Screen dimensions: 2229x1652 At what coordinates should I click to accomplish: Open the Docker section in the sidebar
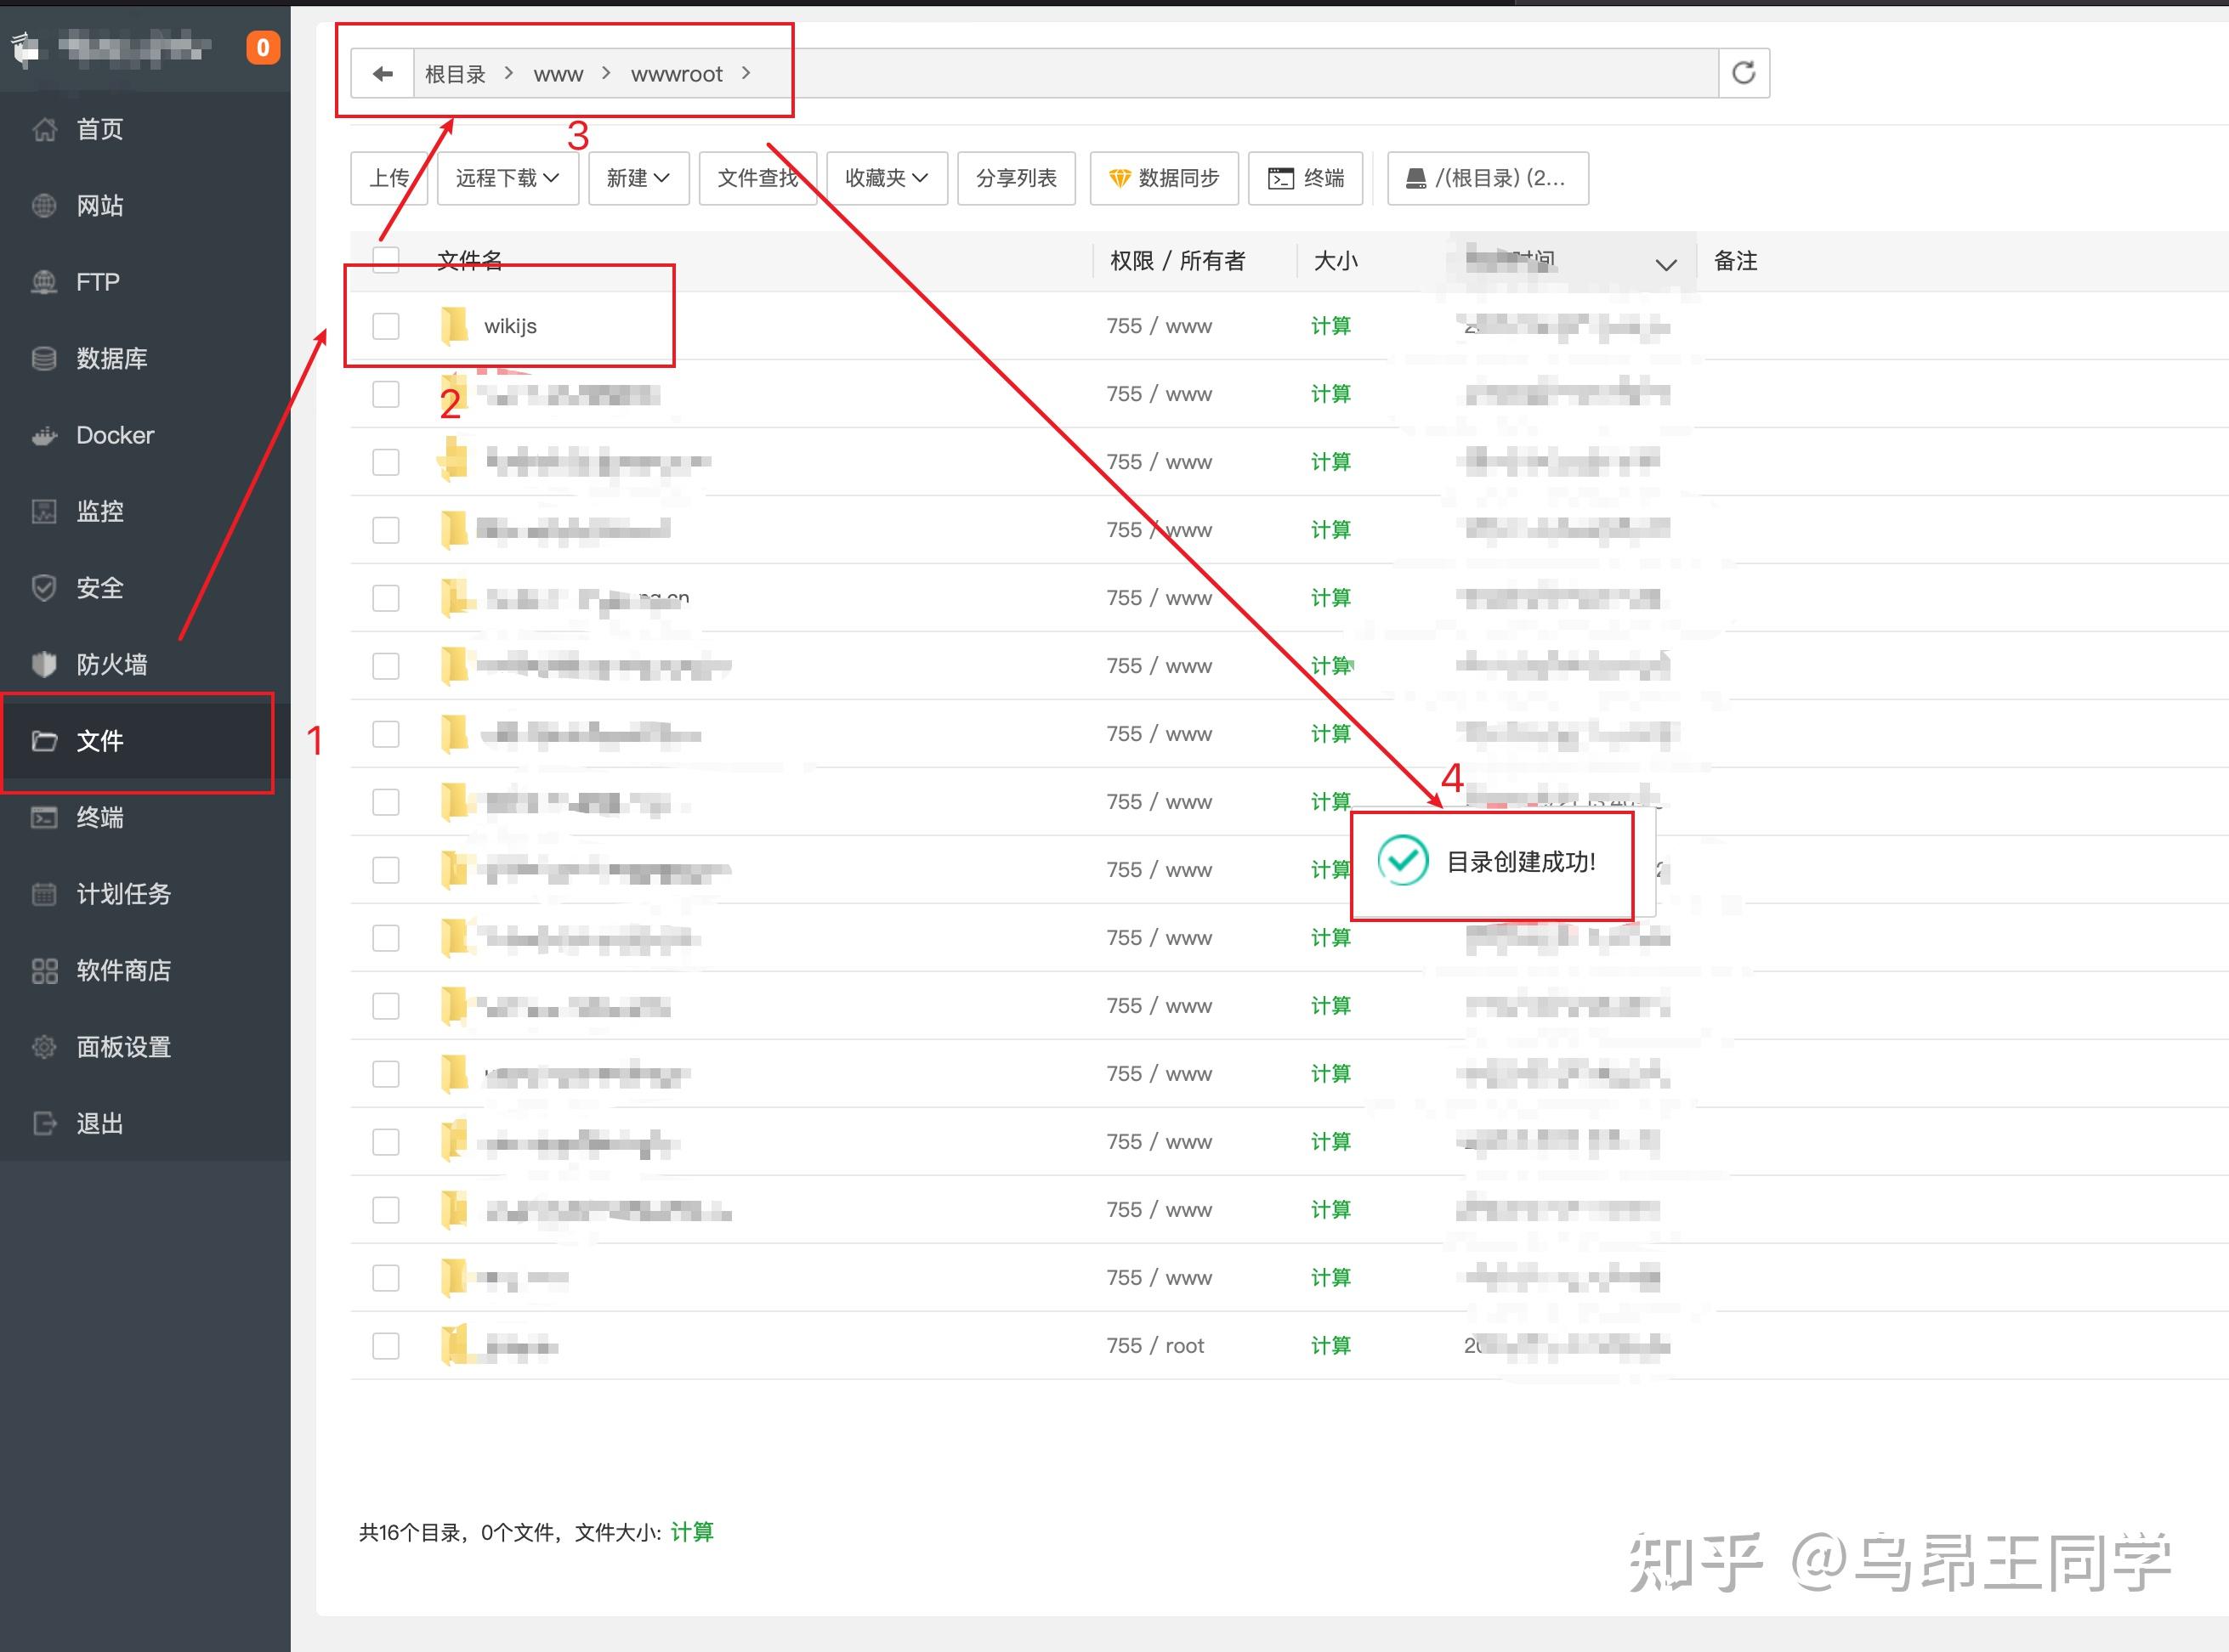click(114, 435)
